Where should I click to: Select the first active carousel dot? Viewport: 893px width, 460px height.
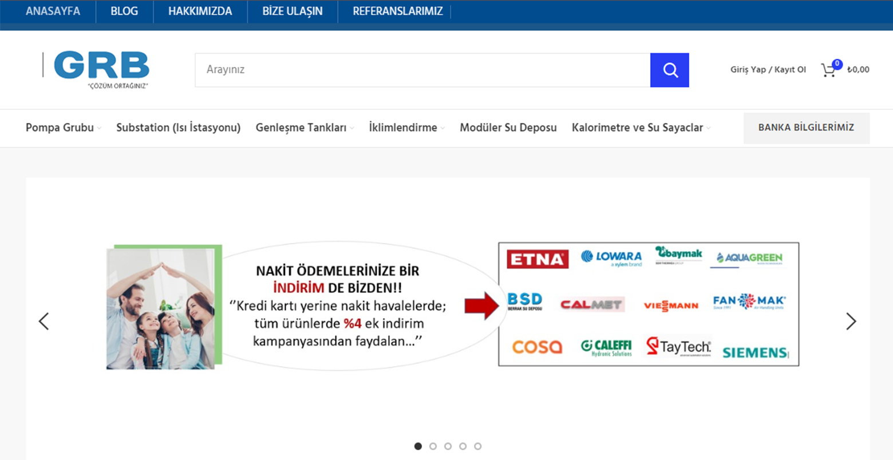418,446
